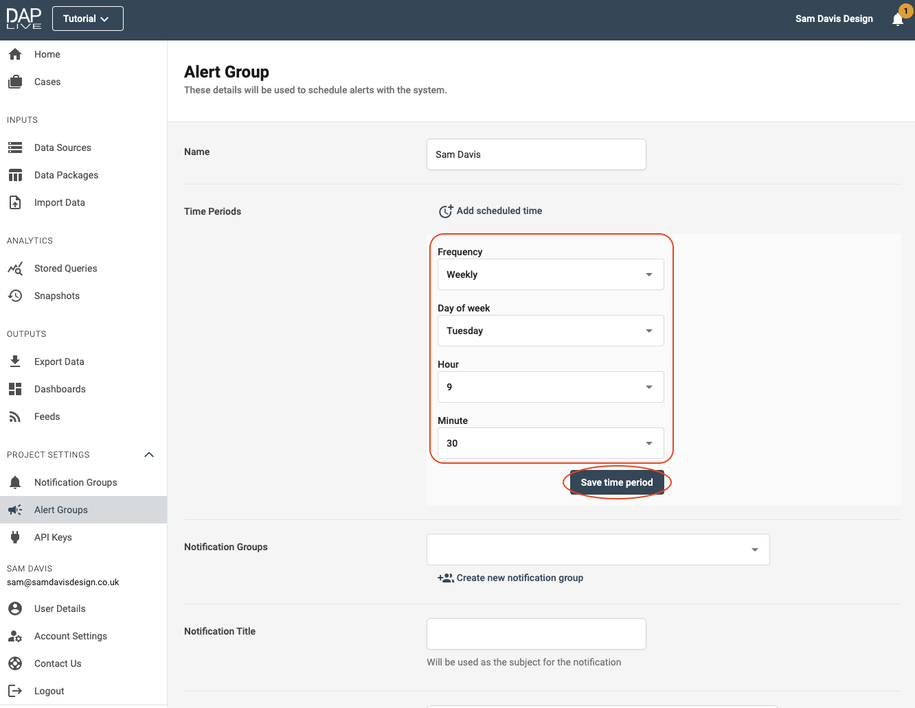Click the API Keys plug icon
Image resolution: width=915 pixels, height=708 pixels.
[15, 537]
